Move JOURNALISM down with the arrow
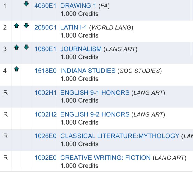This screenshot has height=174, width=193. point(26,47)
